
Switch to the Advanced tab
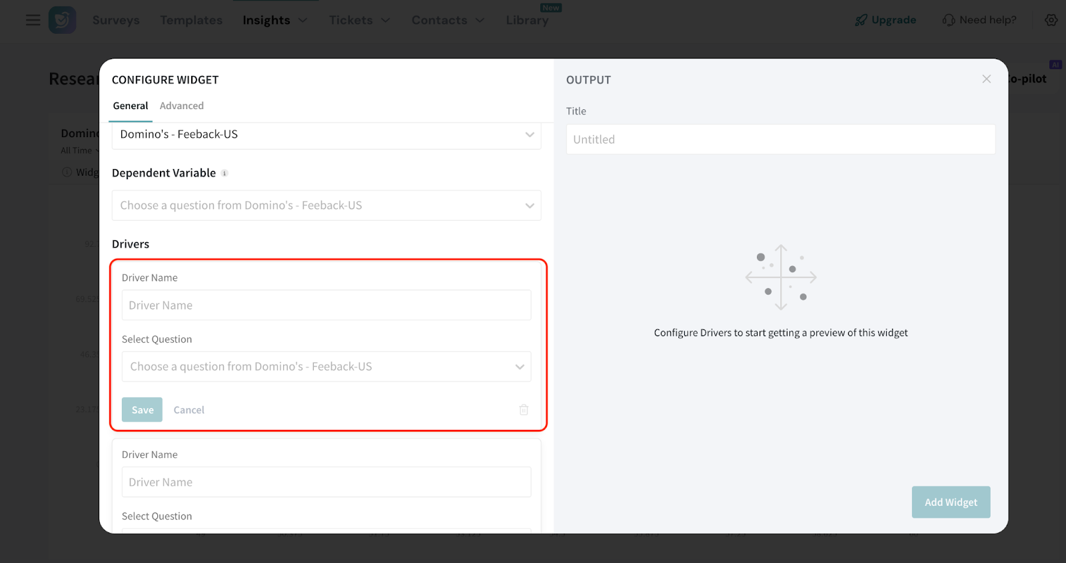point(181,106)
